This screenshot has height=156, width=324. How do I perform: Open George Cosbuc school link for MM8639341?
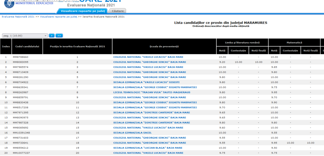155,87
